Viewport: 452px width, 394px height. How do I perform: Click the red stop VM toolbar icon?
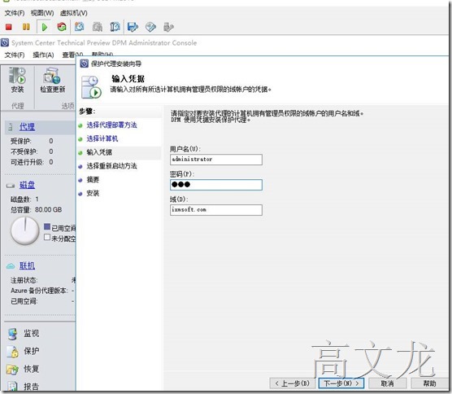[x=9, y=27]
